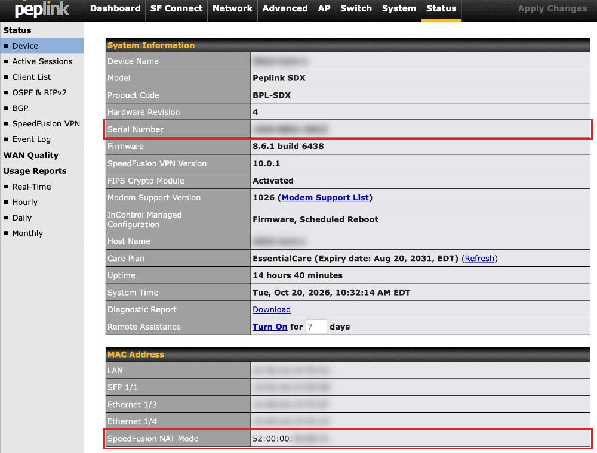
Task: Click the MAC Address section header
Action: [x=136, y=355]
